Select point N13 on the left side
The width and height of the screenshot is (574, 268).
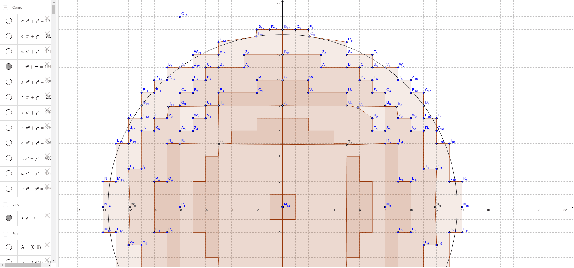[103, 181]
